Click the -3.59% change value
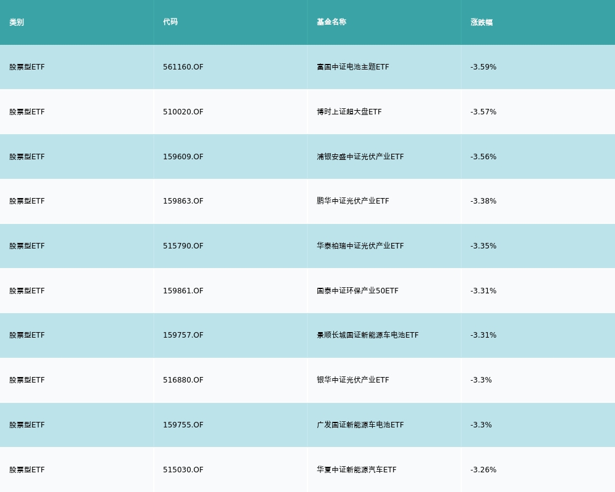The width and height of the screenshot is (615, 492). [x=483, y=67]
